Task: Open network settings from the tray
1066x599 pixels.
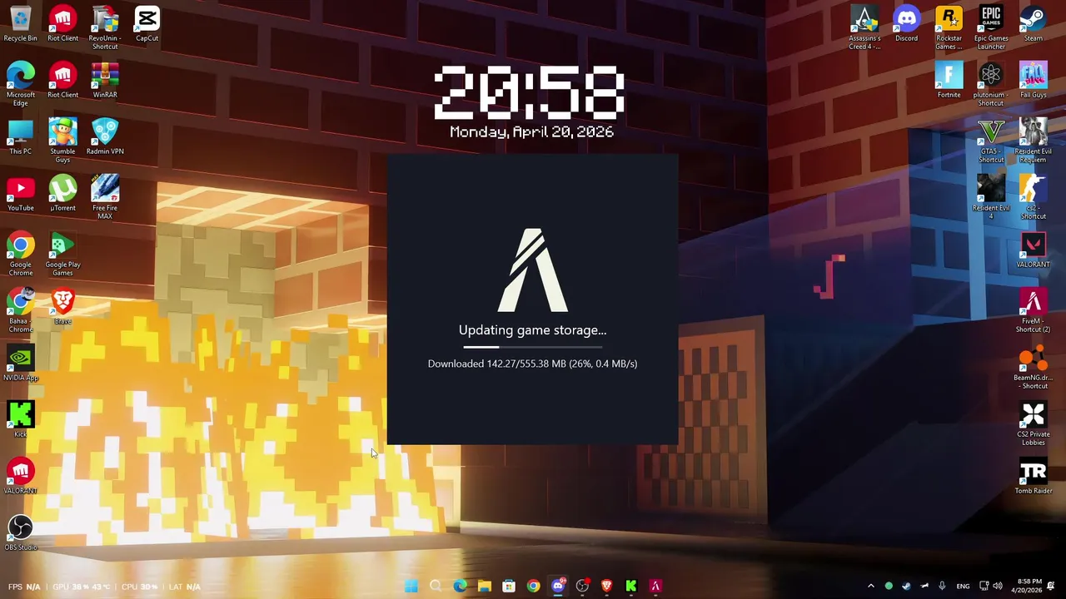Action: coord(984,587)
